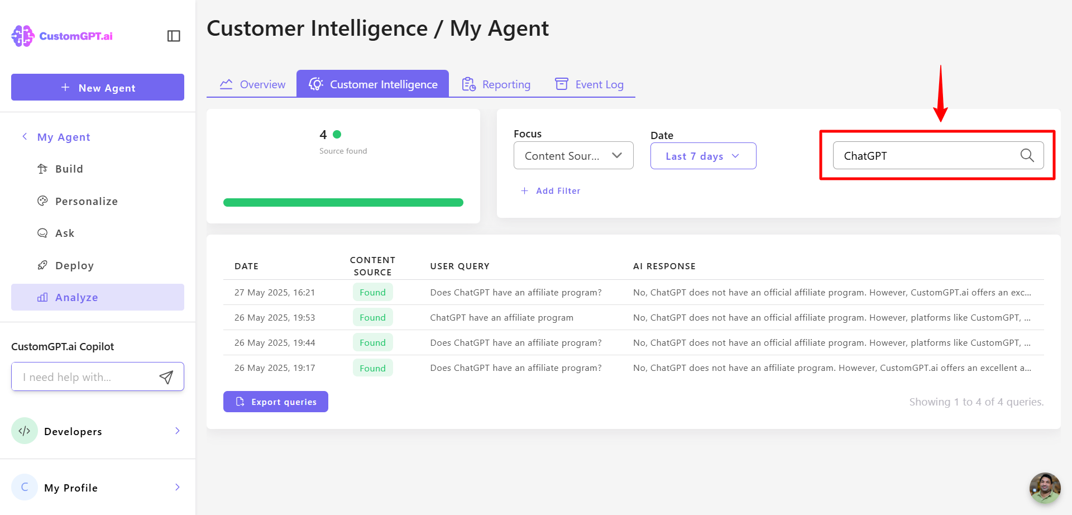Image resolution: width=1072 pixels, height=515 pixels.
Task: Switch to the Reporting tab
Action: pos(496,84)
